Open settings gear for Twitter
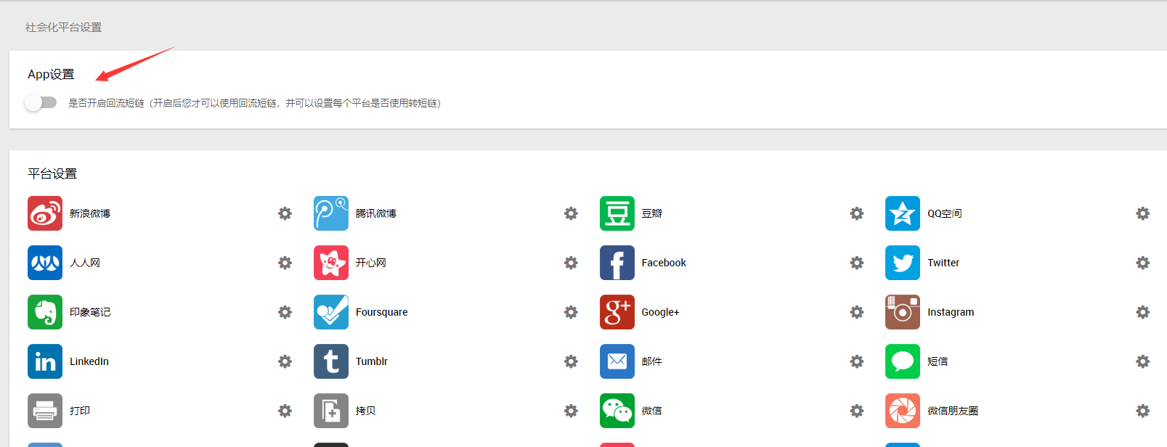Screen dimensions: 1167x447 click(1142, 263)
